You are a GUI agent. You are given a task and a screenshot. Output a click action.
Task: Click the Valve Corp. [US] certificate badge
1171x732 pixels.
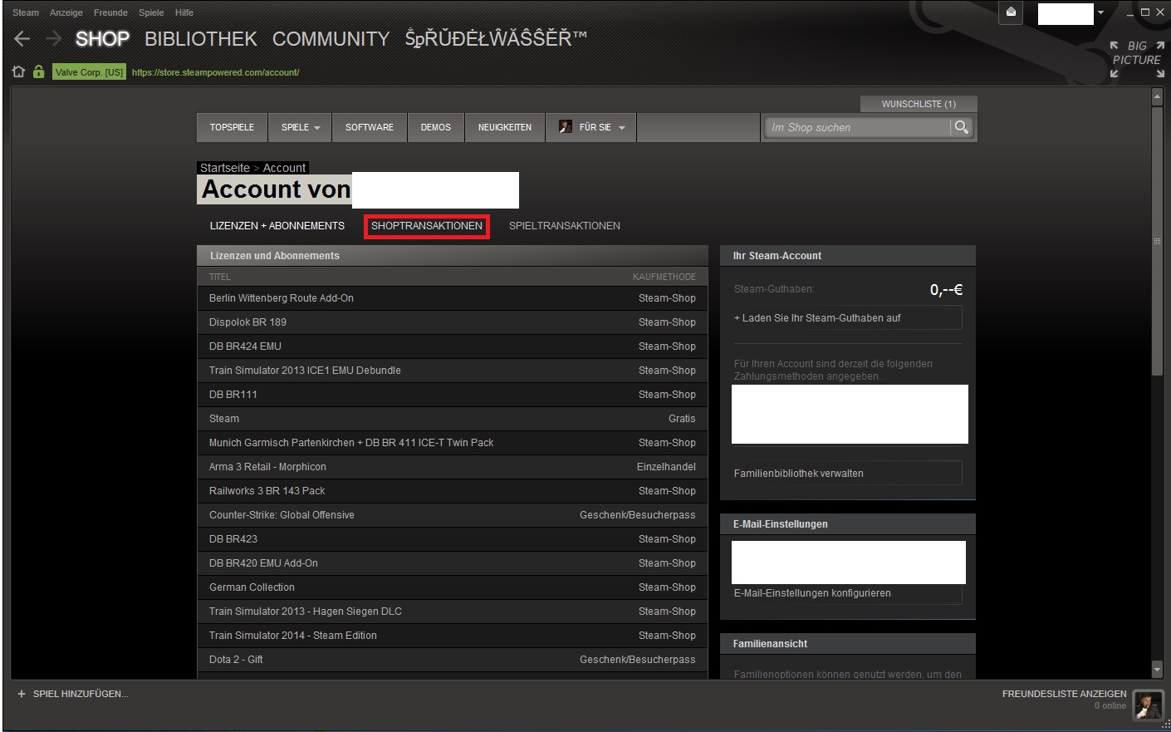[89, 72]
